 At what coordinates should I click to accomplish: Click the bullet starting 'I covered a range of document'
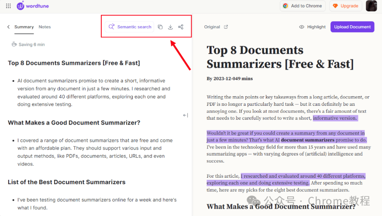(95, 152)
